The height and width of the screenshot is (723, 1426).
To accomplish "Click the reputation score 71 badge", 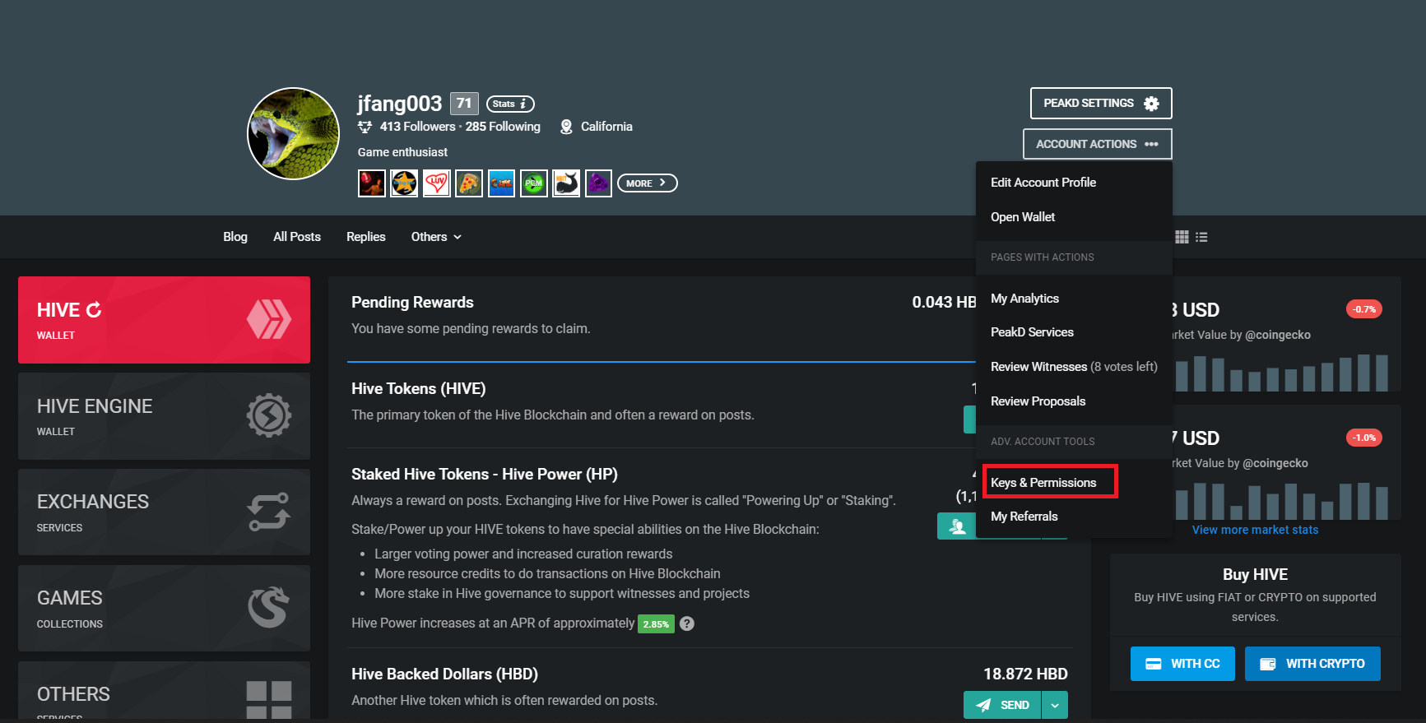I will [x=464, y=103].
